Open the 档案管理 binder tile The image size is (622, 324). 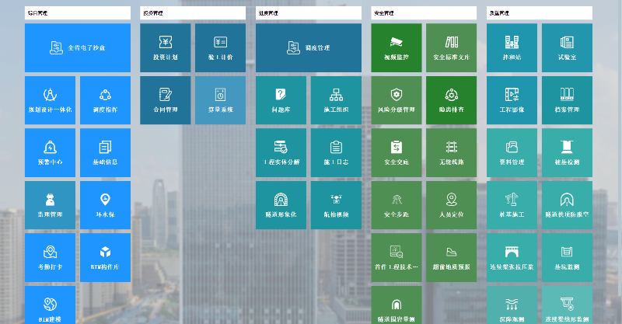567,100
